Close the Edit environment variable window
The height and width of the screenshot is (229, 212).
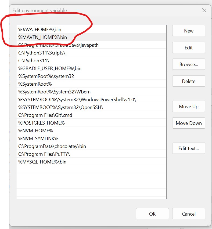pyautogui.click(x=204, y=10)
